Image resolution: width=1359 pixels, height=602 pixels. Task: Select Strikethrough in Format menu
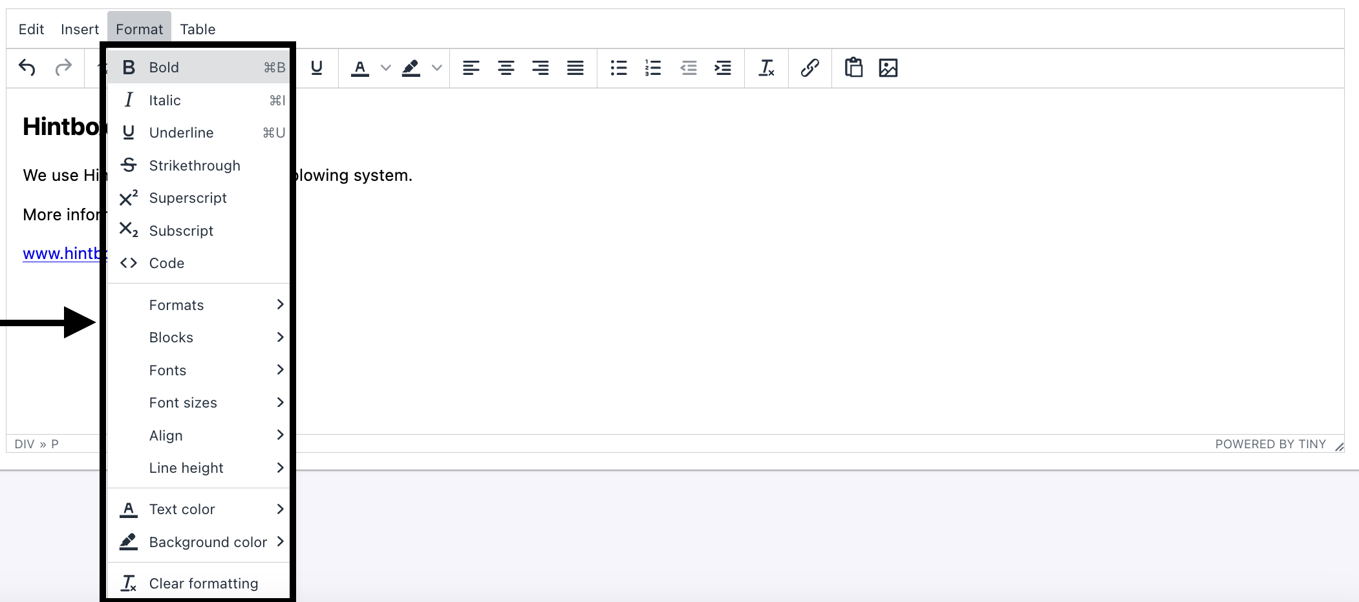pyautogui.click(x=198, y=165)
